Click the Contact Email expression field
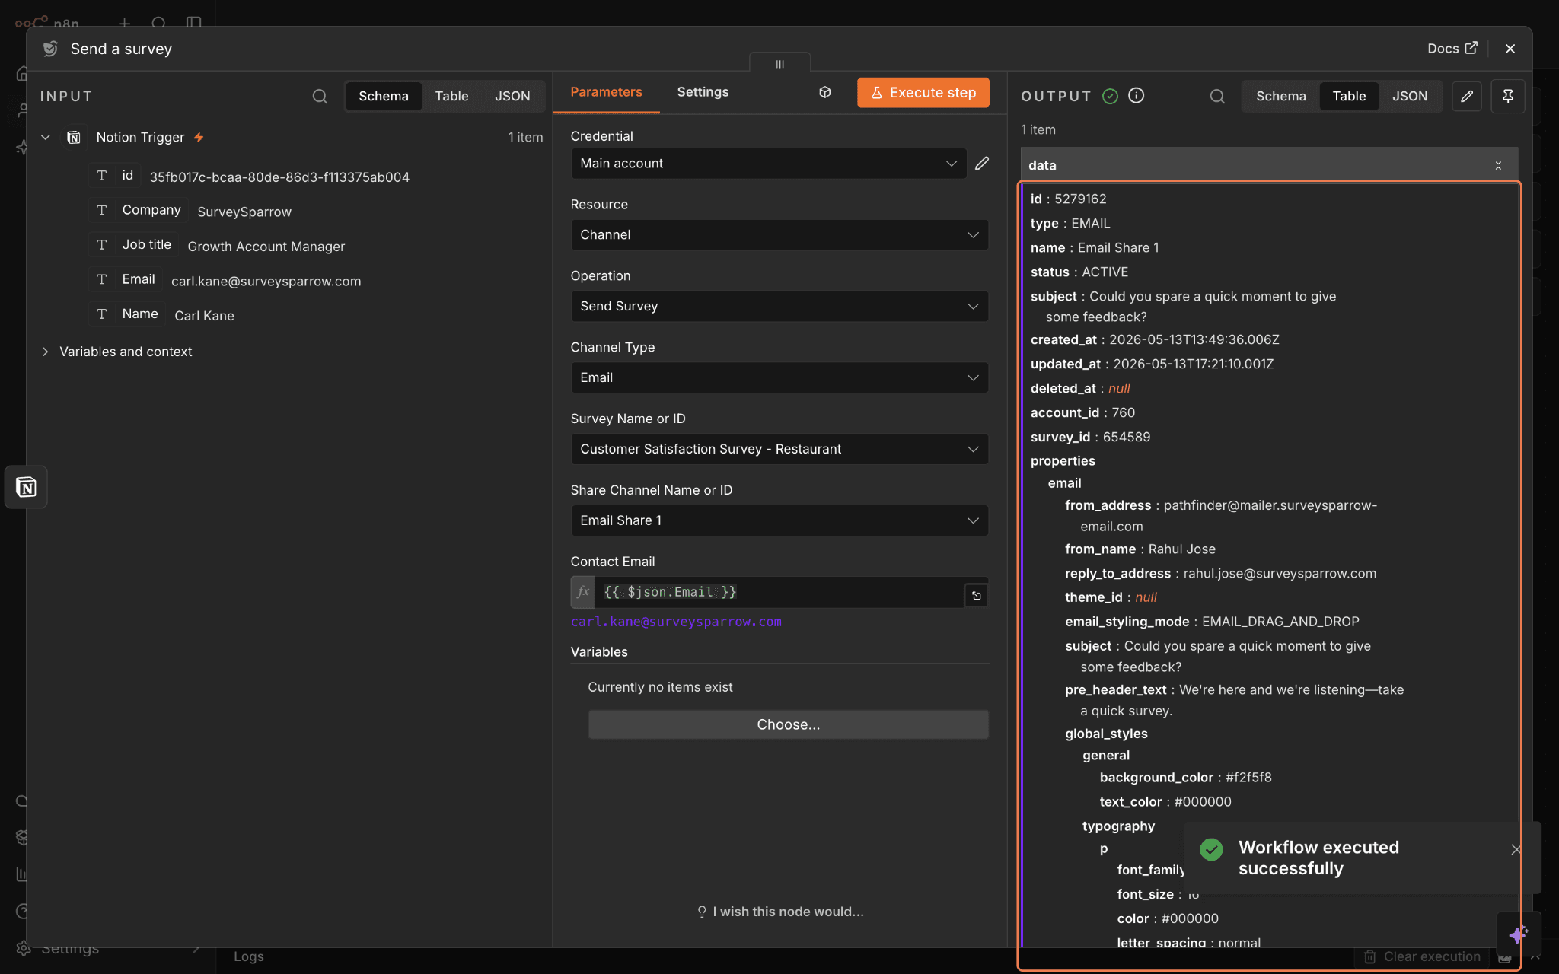Screen dimensions: 1559x974 pyautogui.click(x=779, y=592)
